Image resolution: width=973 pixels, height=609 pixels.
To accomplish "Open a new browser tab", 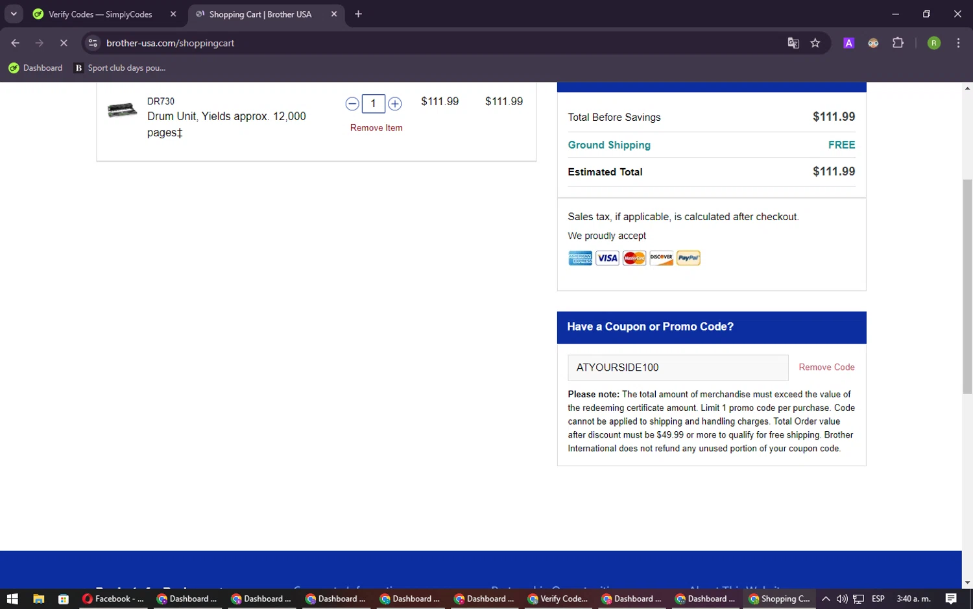I will (x=358, y=14).
